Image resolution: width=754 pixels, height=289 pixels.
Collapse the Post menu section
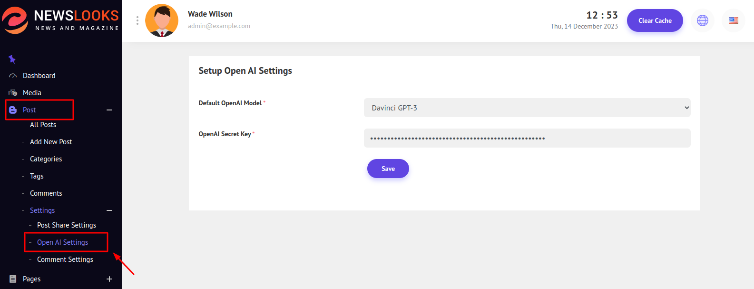click(109, 110)
